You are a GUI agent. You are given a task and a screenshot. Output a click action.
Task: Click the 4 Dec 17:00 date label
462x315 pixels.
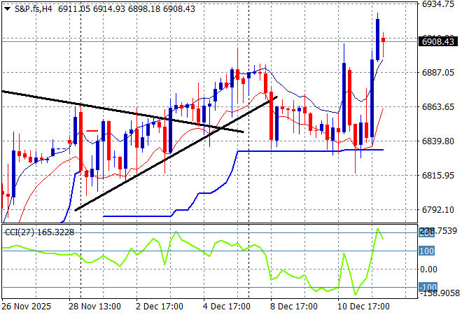tap(227, 306)
